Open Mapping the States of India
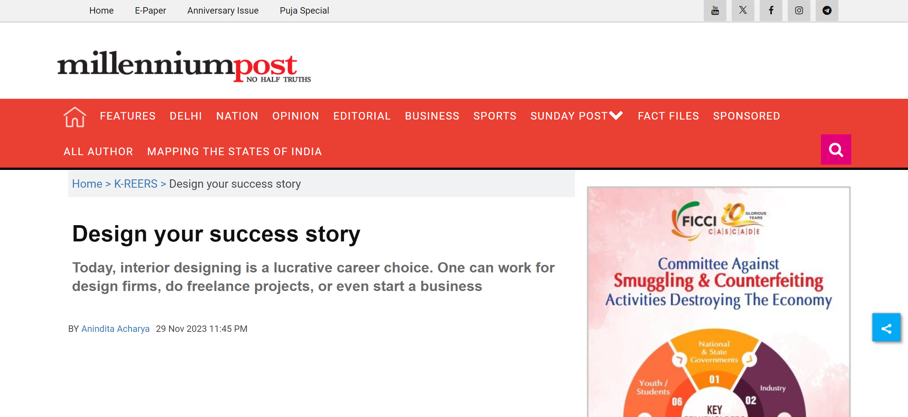Screen dimensions: 908x417 click(x=235, y=151)
